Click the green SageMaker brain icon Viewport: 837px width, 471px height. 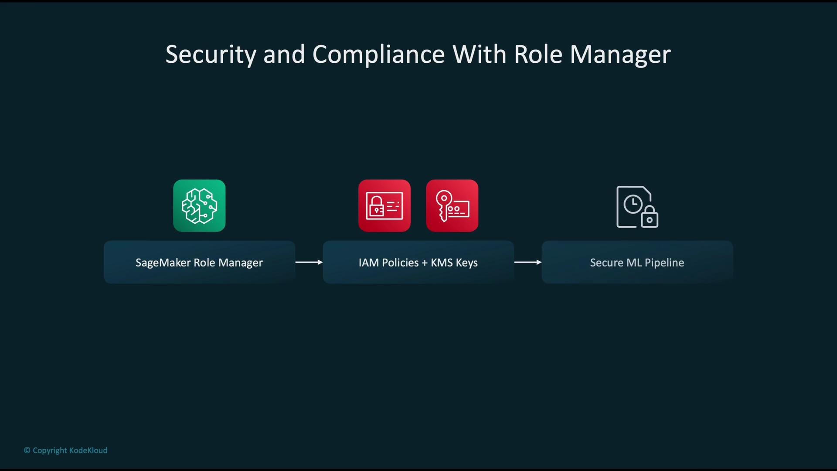(199, 205)
